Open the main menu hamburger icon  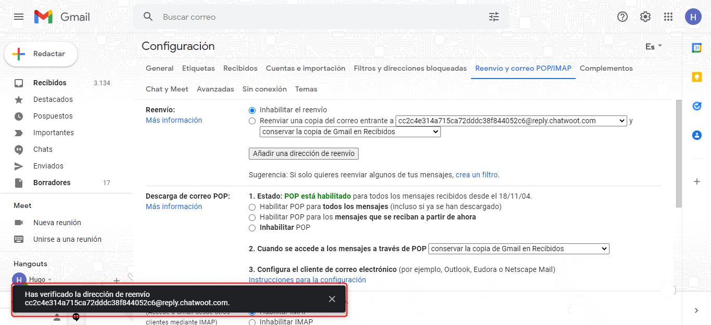(x=19, y=17)
